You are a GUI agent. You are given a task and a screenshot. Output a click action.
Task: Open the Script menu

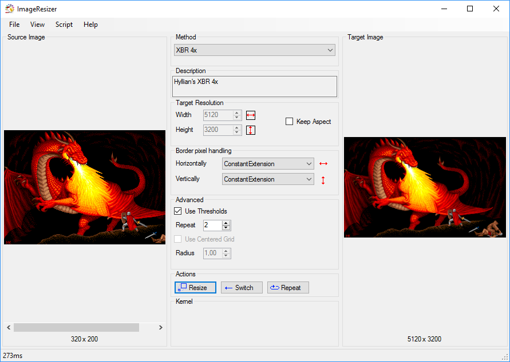click(x=64, y=25)
